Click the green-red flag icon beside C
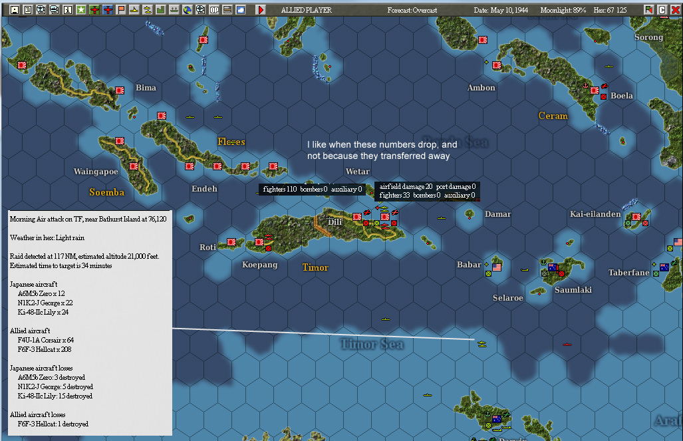Image resolution: width=683 pixels, height=441 pixels. (648, 9)
